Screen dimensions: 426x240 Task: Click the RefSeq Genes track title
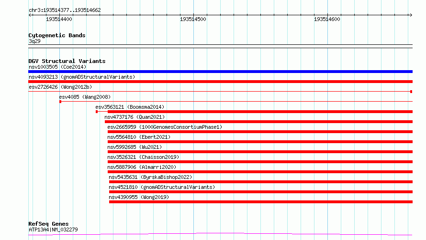48,224
